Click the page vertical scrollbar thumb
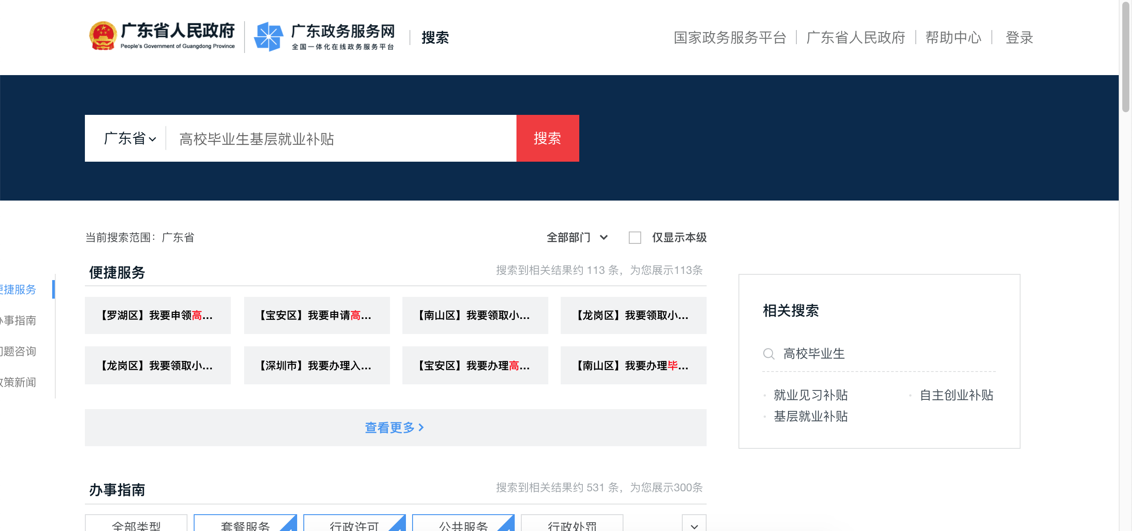This screenshot has height=531, width=1132. click(1125, 57)
